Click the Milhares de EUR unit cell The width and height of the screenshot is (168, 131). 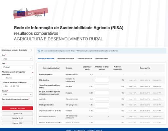[72, 75]
